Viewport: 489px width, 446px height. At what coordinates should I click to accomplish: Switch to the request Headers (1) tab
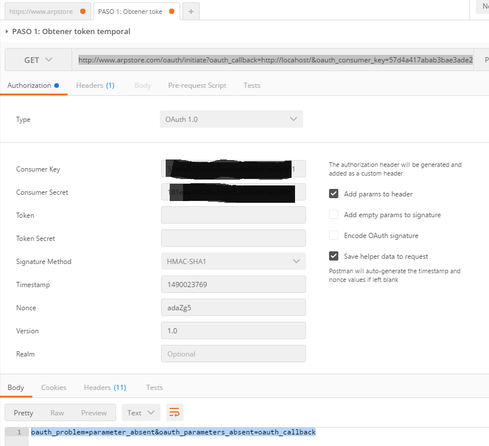(x=95, y=86)
